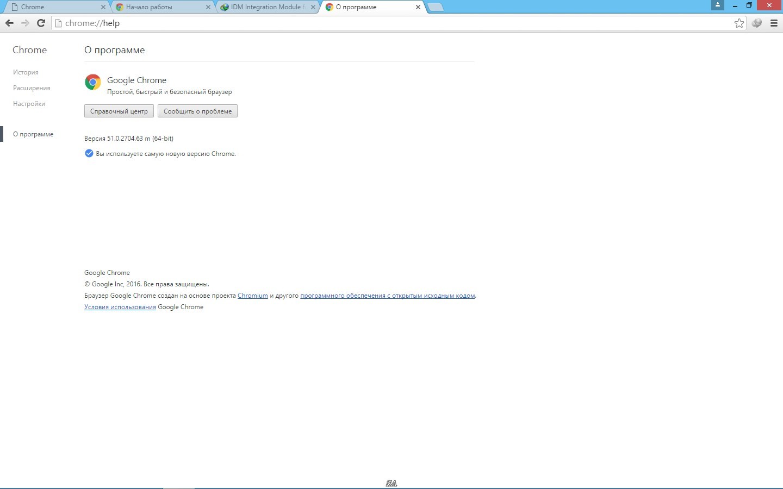The width and height of the screenshot is (783, 489).
Task: Open the user profile button in title bar
Action: coord(718,5)
